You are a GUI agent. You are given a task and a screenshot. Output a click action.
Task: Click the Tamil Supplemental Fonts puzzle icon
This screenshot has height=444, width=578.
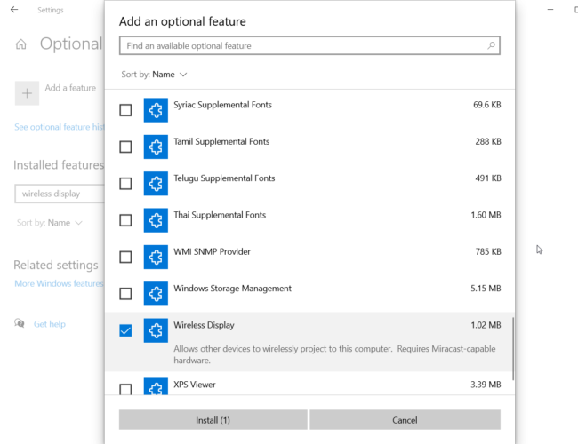(x=156, y=147)
